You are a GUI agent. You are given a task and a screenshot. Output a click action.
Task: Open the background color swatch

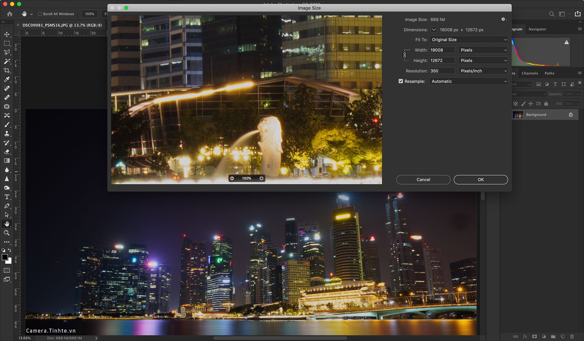tap(10, 262)
